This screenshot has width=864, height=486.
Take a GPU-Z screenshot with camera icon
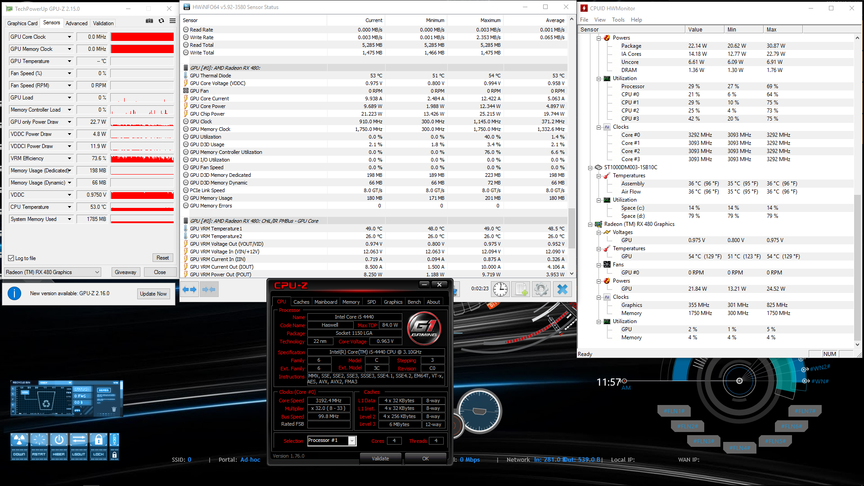(149, 21)
